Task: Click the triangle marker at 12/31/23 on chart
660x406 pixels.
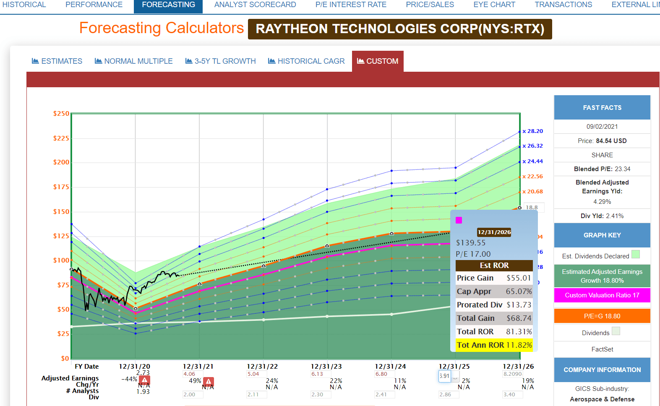Action: click(327, 246)
